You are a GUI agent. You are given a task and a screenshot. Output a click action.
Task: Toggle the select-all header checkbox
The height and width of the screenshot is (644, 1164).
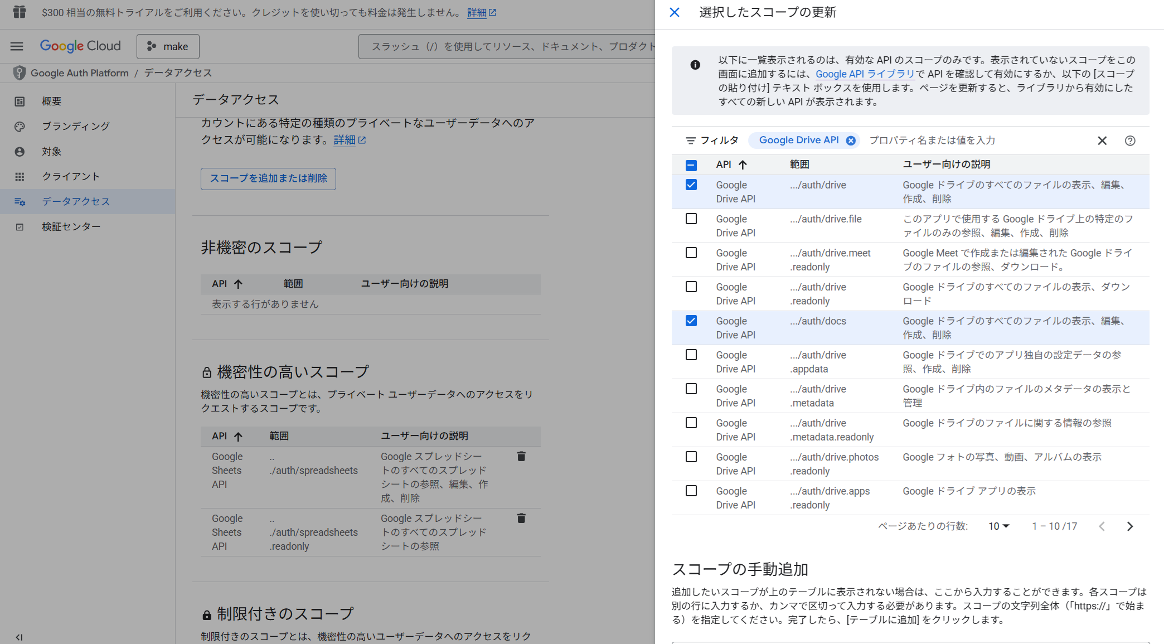click(691, 165)
